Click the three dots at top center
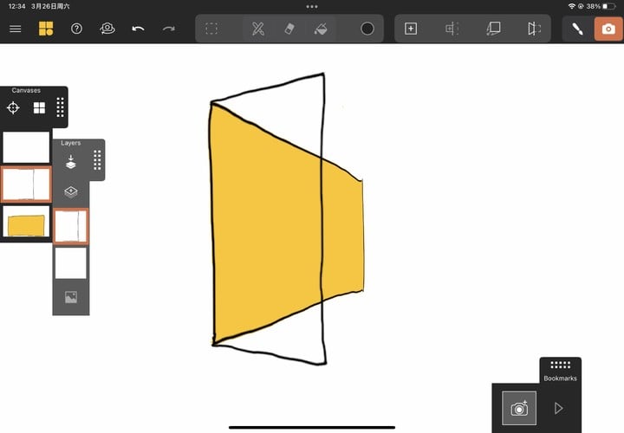This screenshot has width=624, height=433. [x=312, y=6]
